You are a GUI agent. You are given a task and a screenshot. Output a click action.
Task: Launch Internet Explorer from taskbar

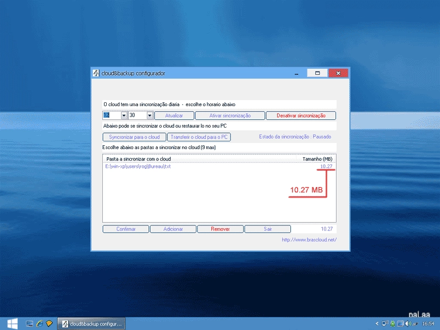point(40,323)
